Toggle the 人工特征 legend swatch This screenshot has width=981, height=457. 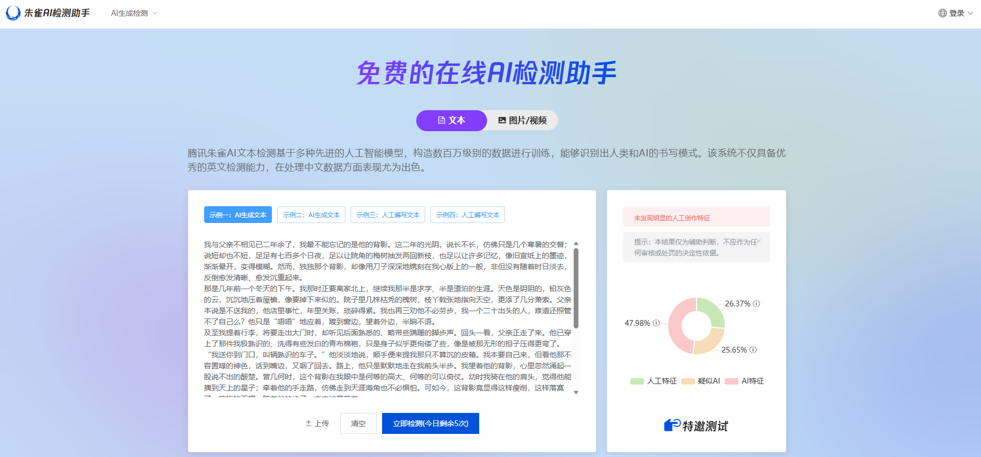click(x=637, y=381)
